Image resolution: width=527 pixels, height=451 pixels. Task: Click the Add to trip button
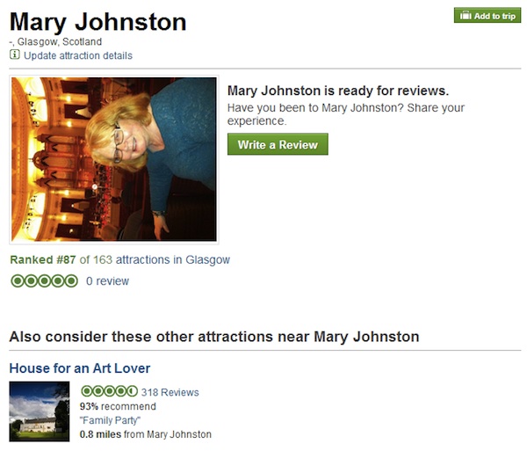click(x=487, y=16)
